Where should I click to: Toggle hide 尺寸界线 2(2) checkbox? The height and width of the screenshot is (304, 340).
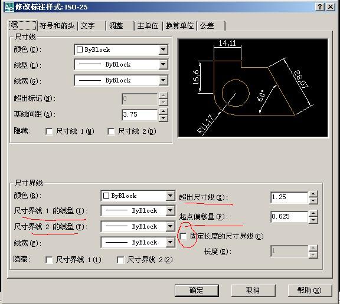pos(120,260)
